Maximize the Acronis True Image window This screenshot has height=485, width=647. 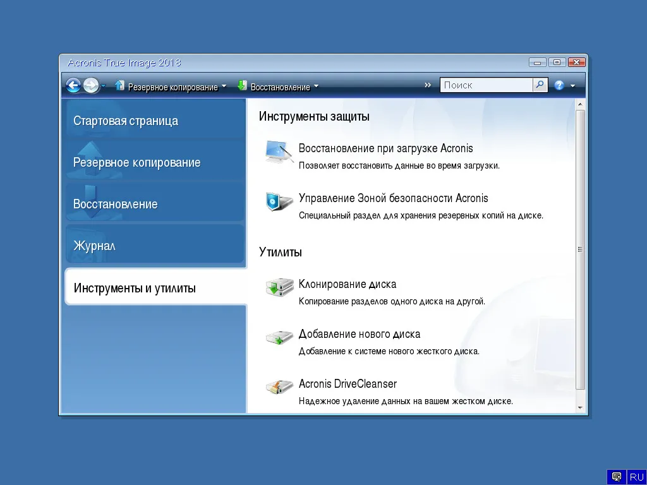point(557,63)
